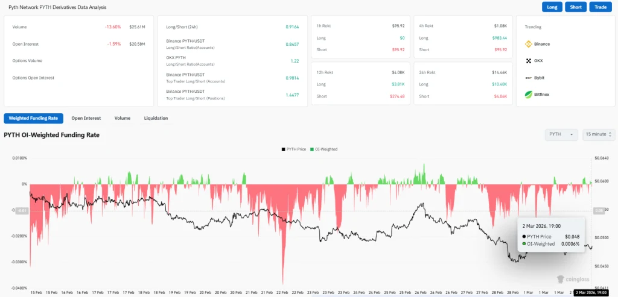Toggle OI-Weighted legend green square
This screenshot has width=618, height=297.
tap(312, 149)
